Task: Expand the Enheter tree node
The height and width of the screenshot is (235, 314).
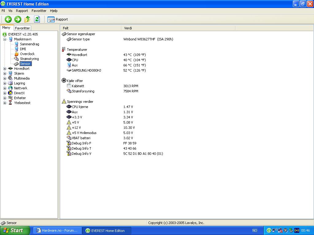Action: point(5,98)
